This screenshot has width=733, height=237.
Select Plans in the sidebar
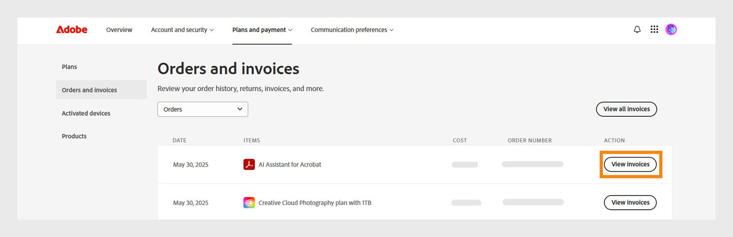69,67
